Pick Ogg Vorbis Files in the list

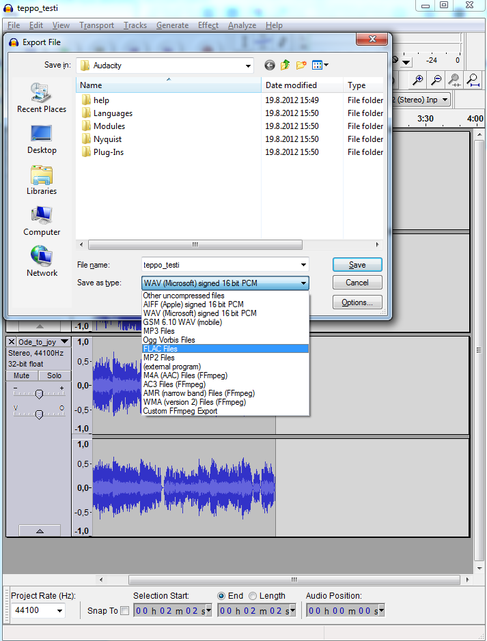click(225, 340)
